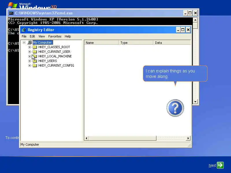
Task: Click the resize grip in Registry Editor corner
Action: coord(189,145)
